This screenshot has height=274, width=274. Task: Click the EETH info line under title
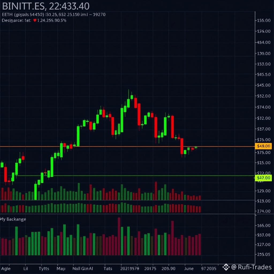point(54,14)
